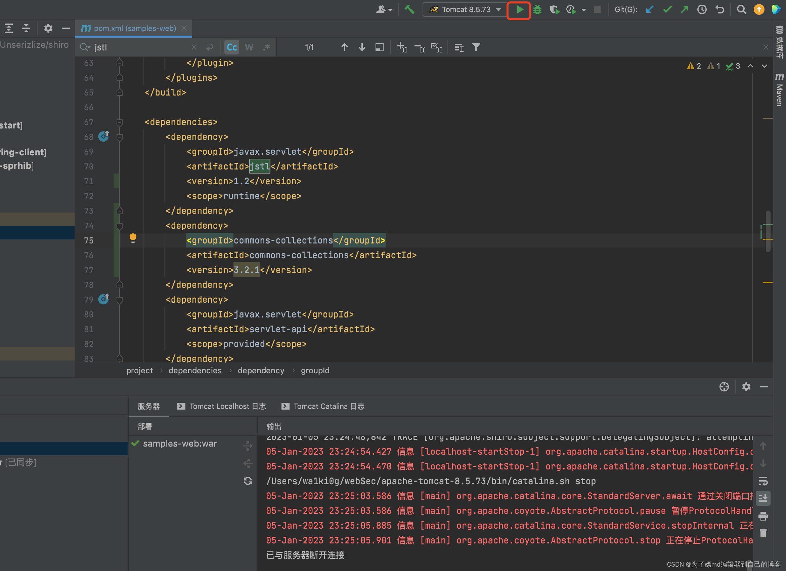Hide the project panel with the minus icon
Image resolution: width=786 pixels, height=571 pixels.
point(65,28)
